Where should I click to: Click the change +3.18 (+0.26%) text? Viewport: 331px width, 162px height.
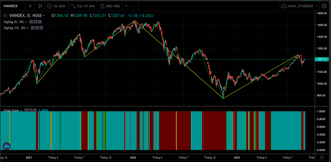point(140,16)
